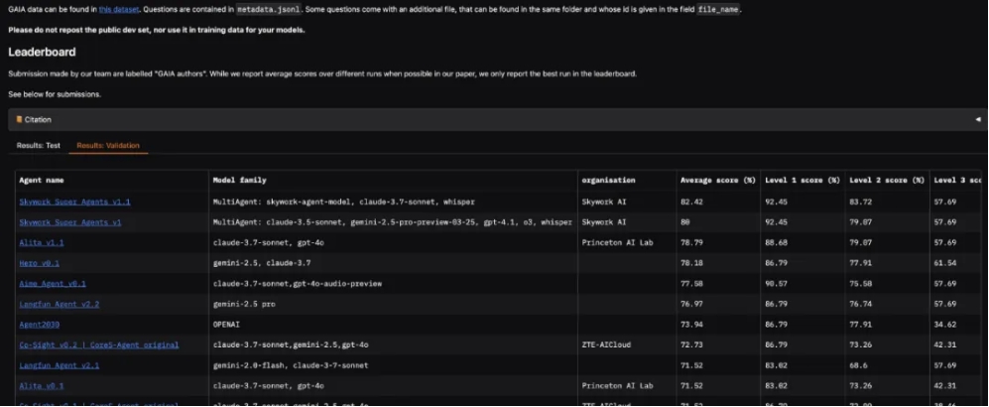Open the Agent2030 link
The height and width of the screenshot is (407, 989).
point(39,325)
